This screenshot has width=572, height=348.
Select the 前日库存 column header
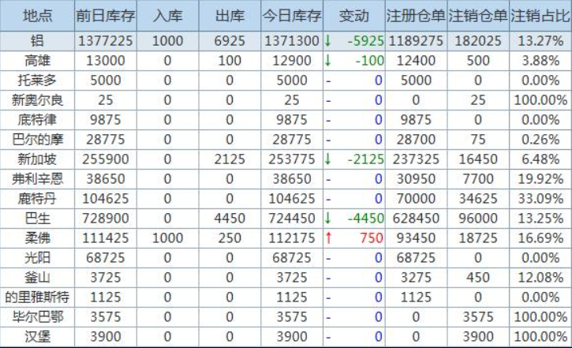pyautogui.click(x=105, y=16)
